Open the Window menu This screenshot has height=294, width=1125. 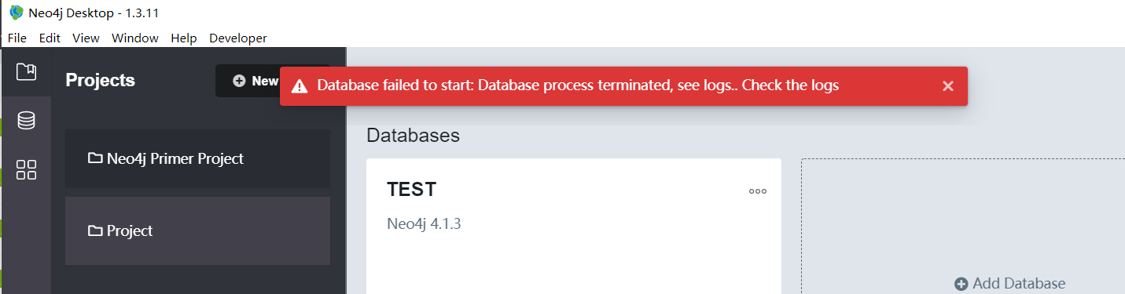pyautogui.click(x=135, y=38)
